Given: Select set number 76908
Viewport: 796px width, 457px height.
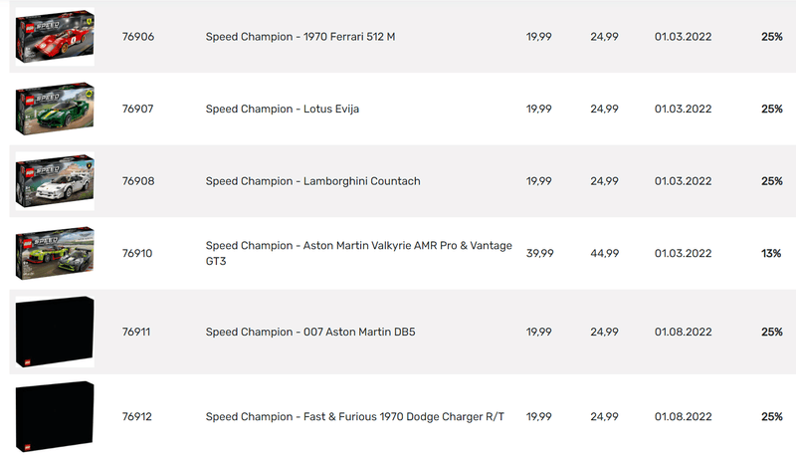Looking at the screenshot, I should 138,181.
